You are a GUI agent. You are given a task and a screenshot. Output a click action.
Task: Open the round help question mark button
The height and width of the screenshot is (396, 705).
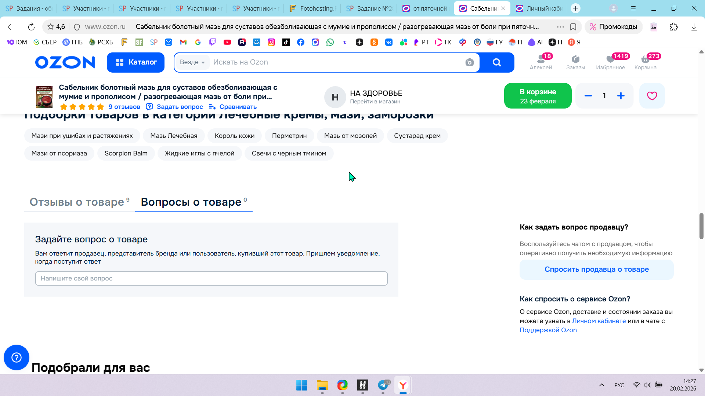(x=17, y=357)
